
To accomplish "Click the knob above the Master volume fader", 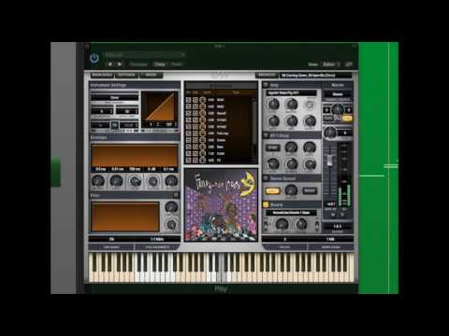I will click(329, 133).
